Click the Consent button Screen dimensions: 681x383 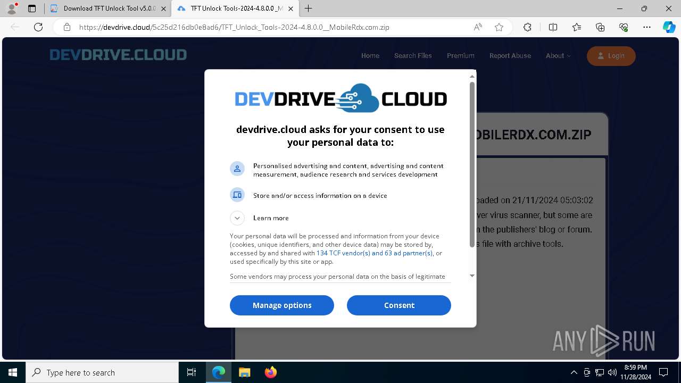[399, 305]
